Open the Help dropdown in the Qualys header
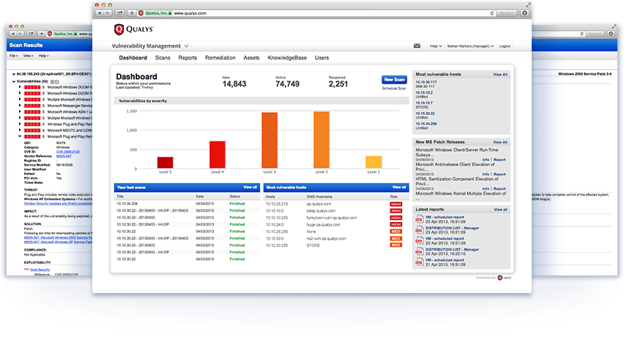 (436, 46)
